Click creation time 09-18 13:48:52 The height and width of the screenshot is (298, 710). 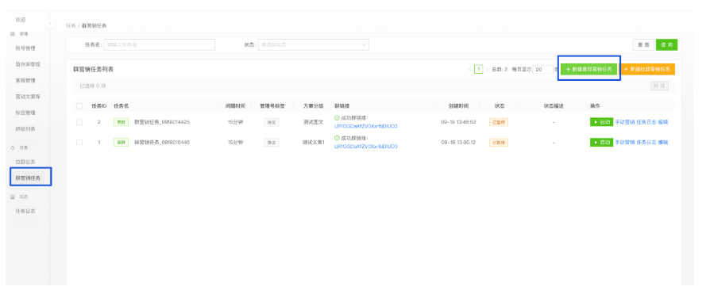coord(457,122)
